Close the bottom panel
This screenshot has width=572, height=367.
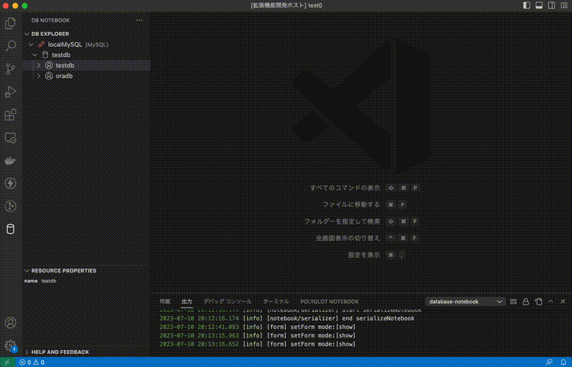point(563,302)
